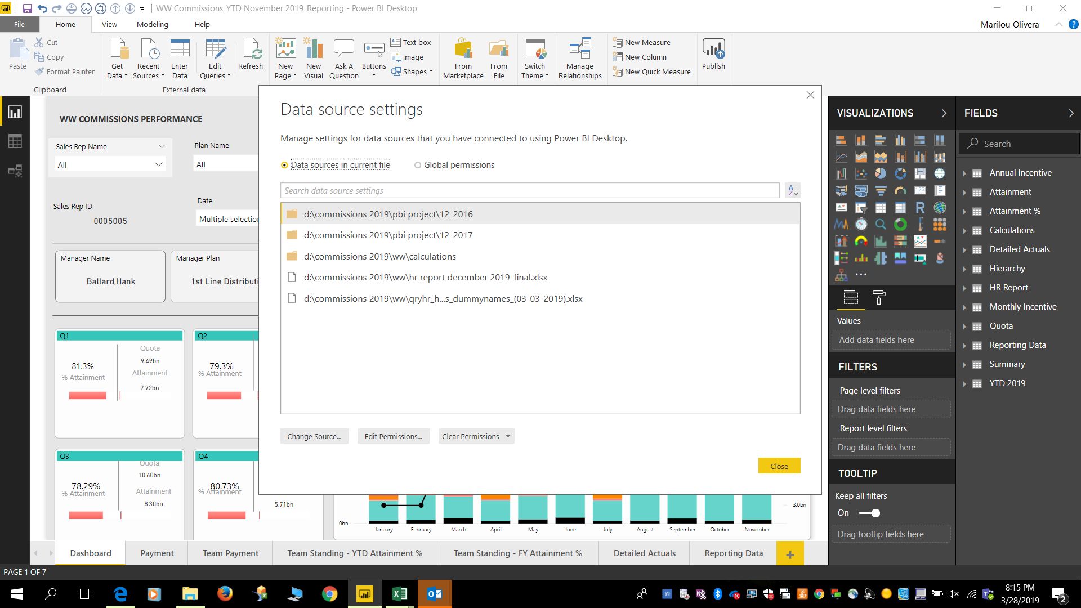Viewport: 1081px width, 608px height.
Task: Switch to Data view in left sidebar
Action: (x=15, y=141)
